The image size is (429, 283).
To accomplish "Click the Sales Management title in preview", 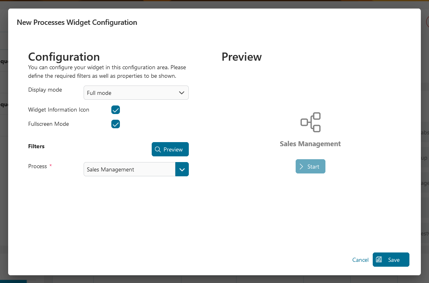I will (x=310, y=144).
